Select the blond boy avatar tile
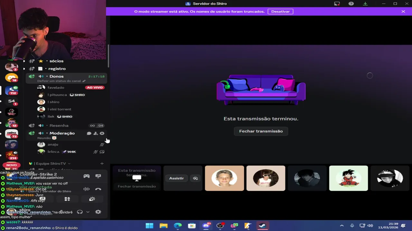 (224, 178)
